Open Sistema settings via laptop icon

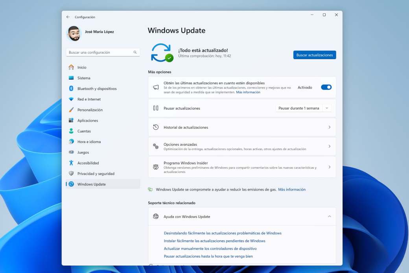72,78
